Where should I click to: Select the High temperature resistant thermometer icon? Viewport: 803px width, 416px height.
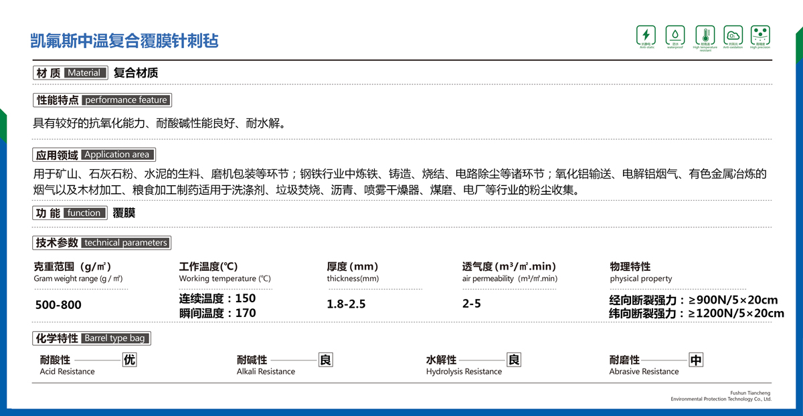[705, 35]
